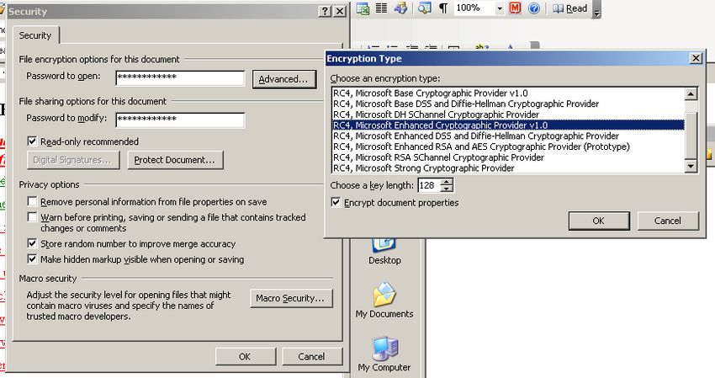Click the Password to modify field
This screenshot has width=715, height=378.
180,120
